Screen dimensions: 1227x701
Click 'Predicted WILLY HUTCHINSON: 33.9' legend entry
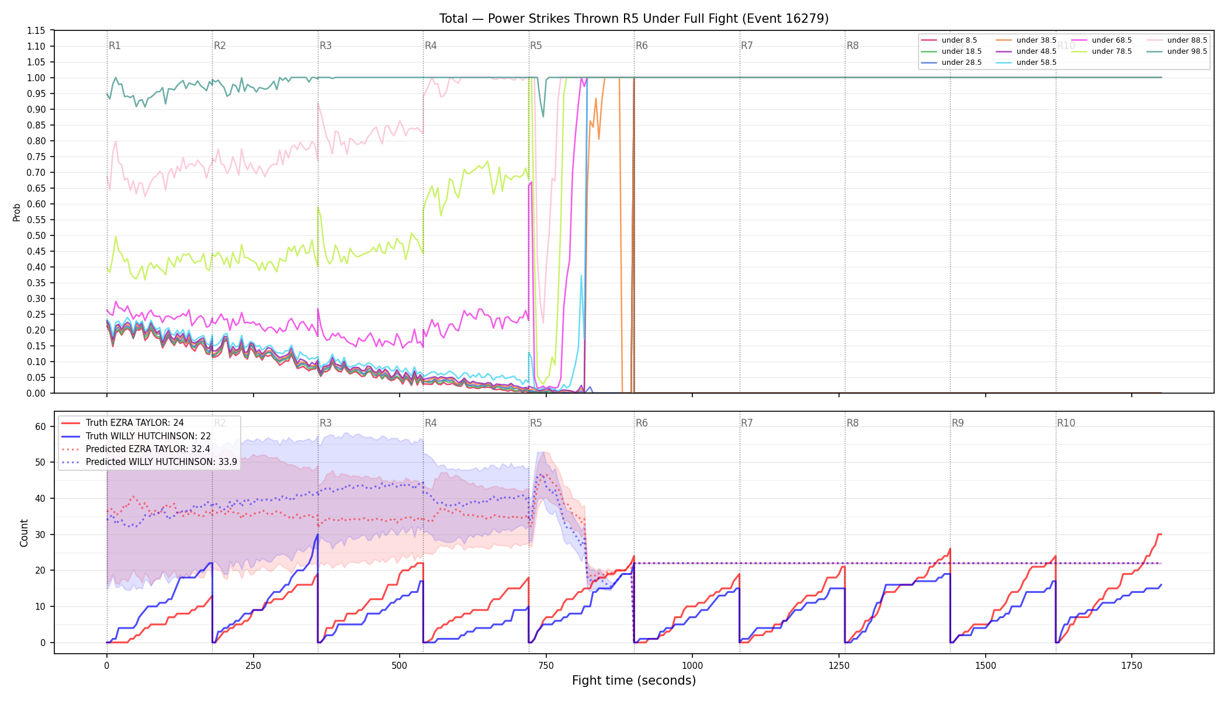(161, 461)
